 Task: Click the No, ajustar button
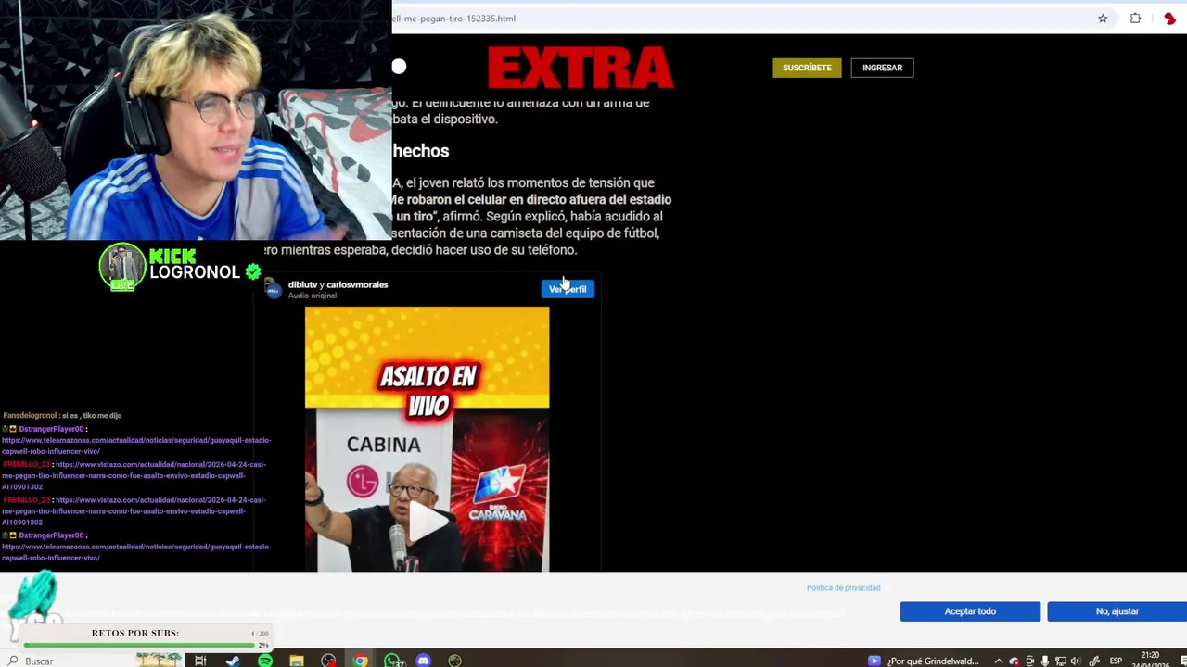pos(1117,611)
